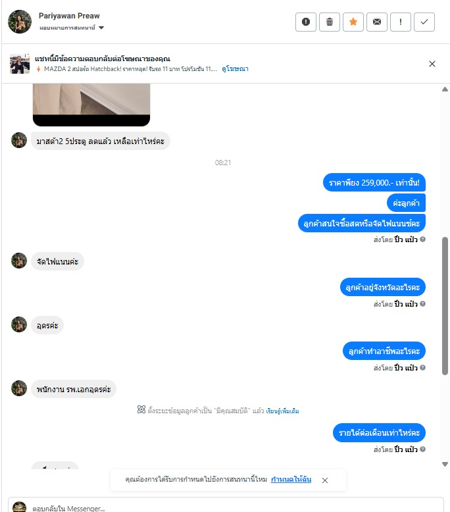Screen dimensions: 450x512
Task: Click the 'ดูโฆษณา' view ad link
Action: (235, 69)
